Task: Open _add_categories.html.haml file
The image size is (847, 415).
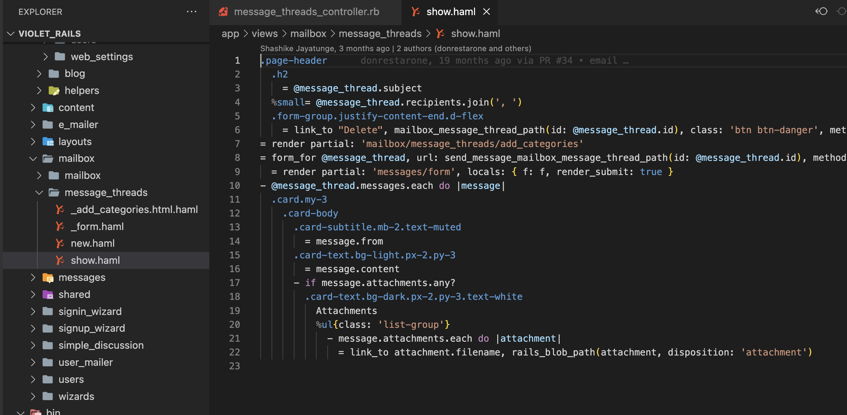Action: pos(134,209)
